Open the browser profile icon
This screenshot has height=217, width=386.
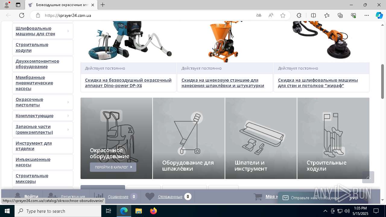(7, 5)
